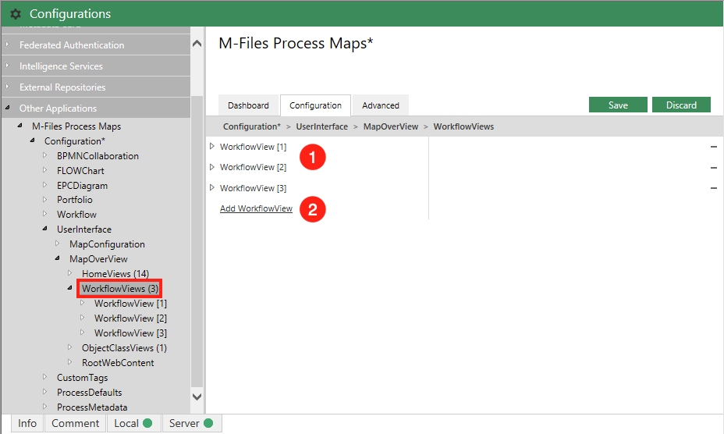Click the Add WorkflowView link

[256, 209]
